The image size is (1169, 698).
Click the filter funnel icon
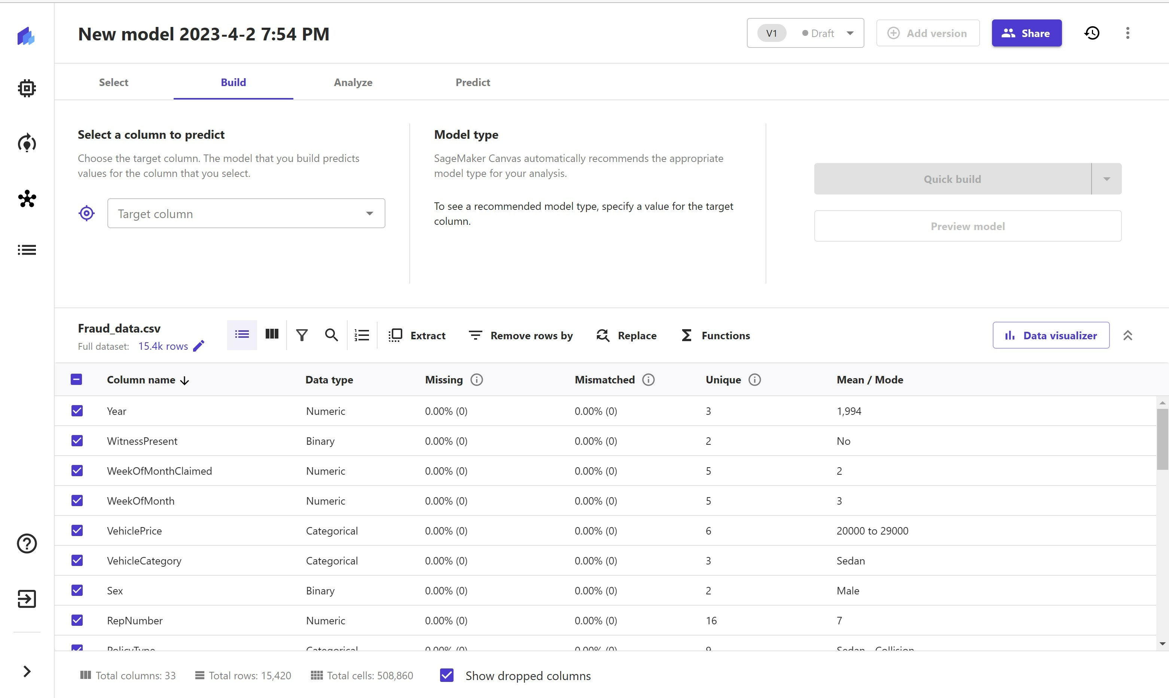pyautogui.click(x=302, y=335)
